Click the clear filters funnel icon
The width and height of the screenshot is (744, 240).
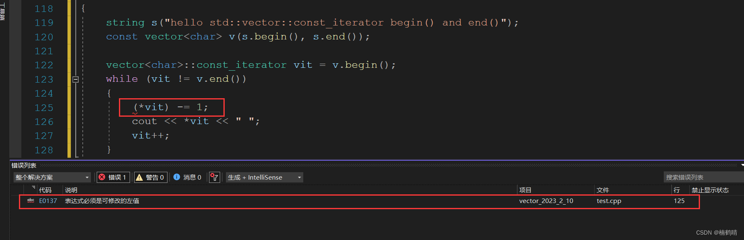click(x=214, y=178)
